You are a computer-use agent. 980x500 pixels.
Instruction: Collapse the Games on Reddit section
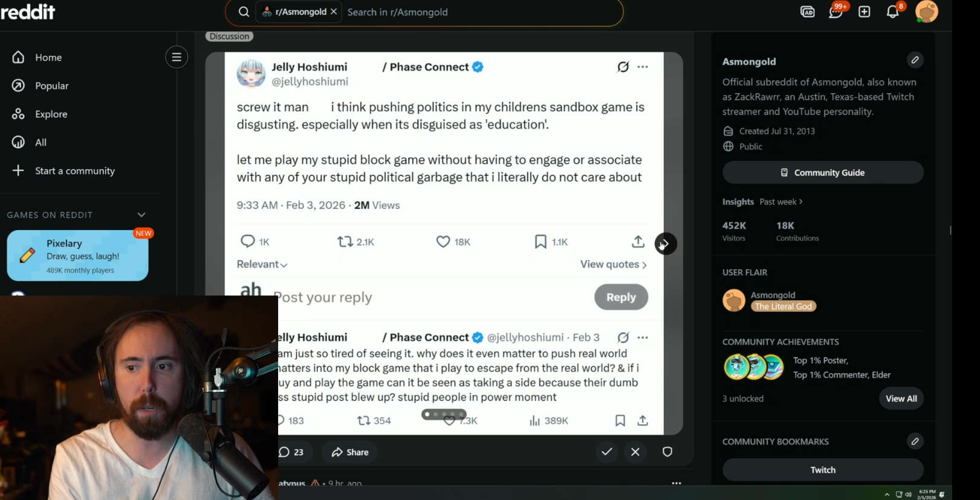pyautogui.click(x=141, y=215)
